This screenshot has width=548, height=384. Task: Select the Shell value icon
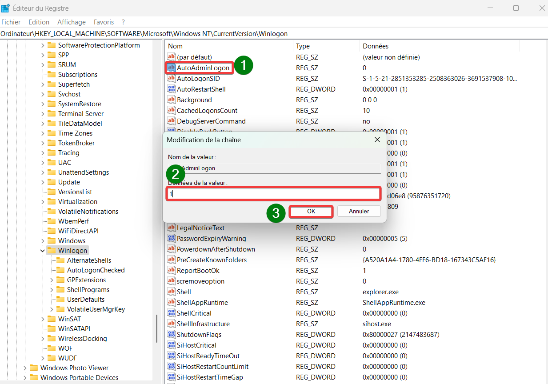pyautogui.click(x=172, y=292)
